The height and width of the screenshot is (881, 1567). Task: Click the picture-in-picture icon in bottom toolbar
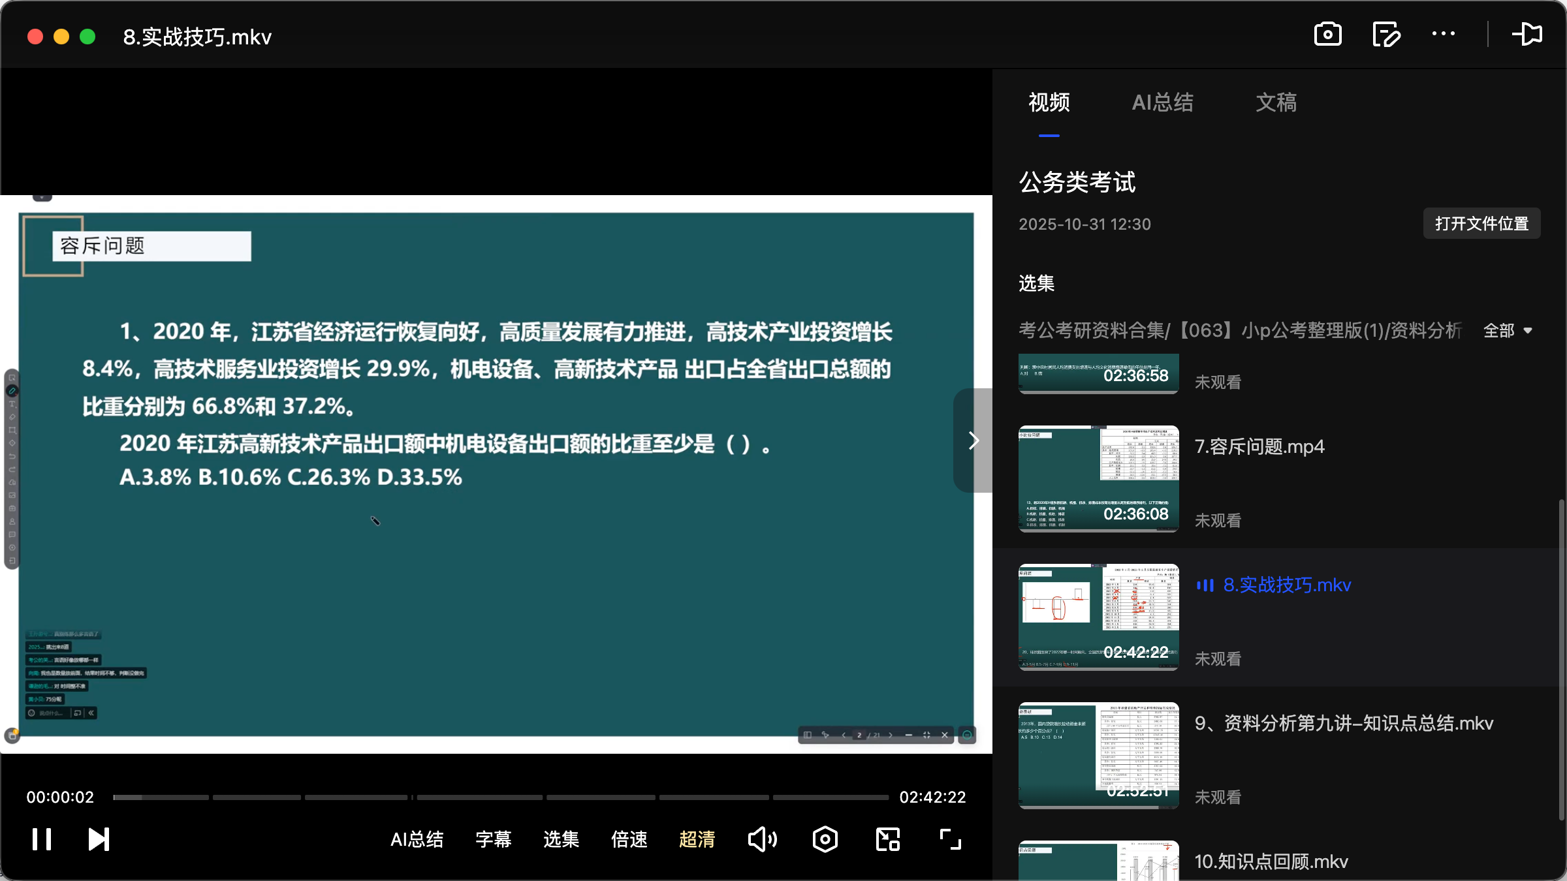pyautogui.click(x=887, y=839)
